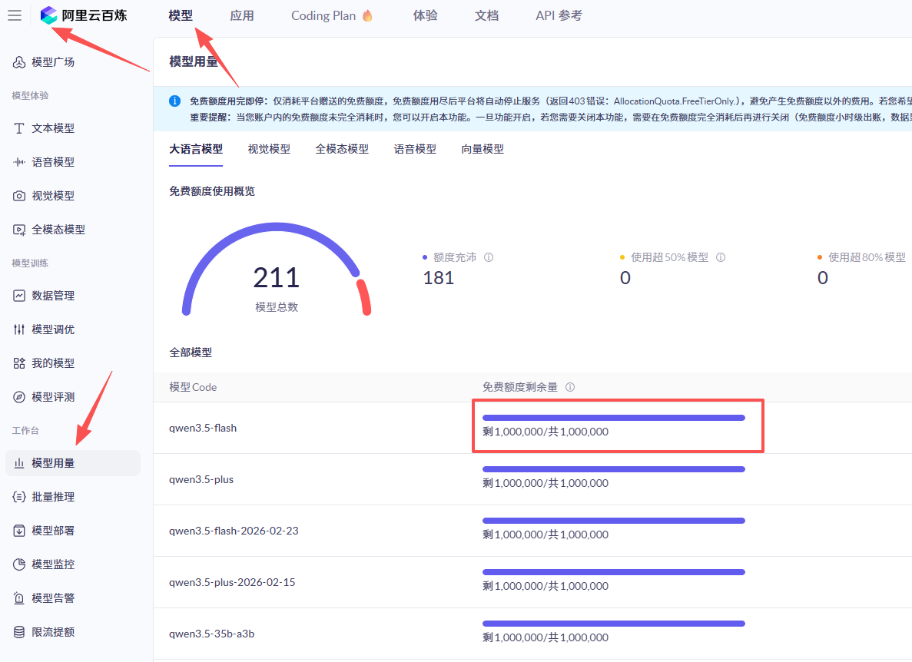Click the info icon beside Quota Sufficient (额度充沛)
Screen dimensions: 912x662
pyautogui.click(x=489, y=257)
